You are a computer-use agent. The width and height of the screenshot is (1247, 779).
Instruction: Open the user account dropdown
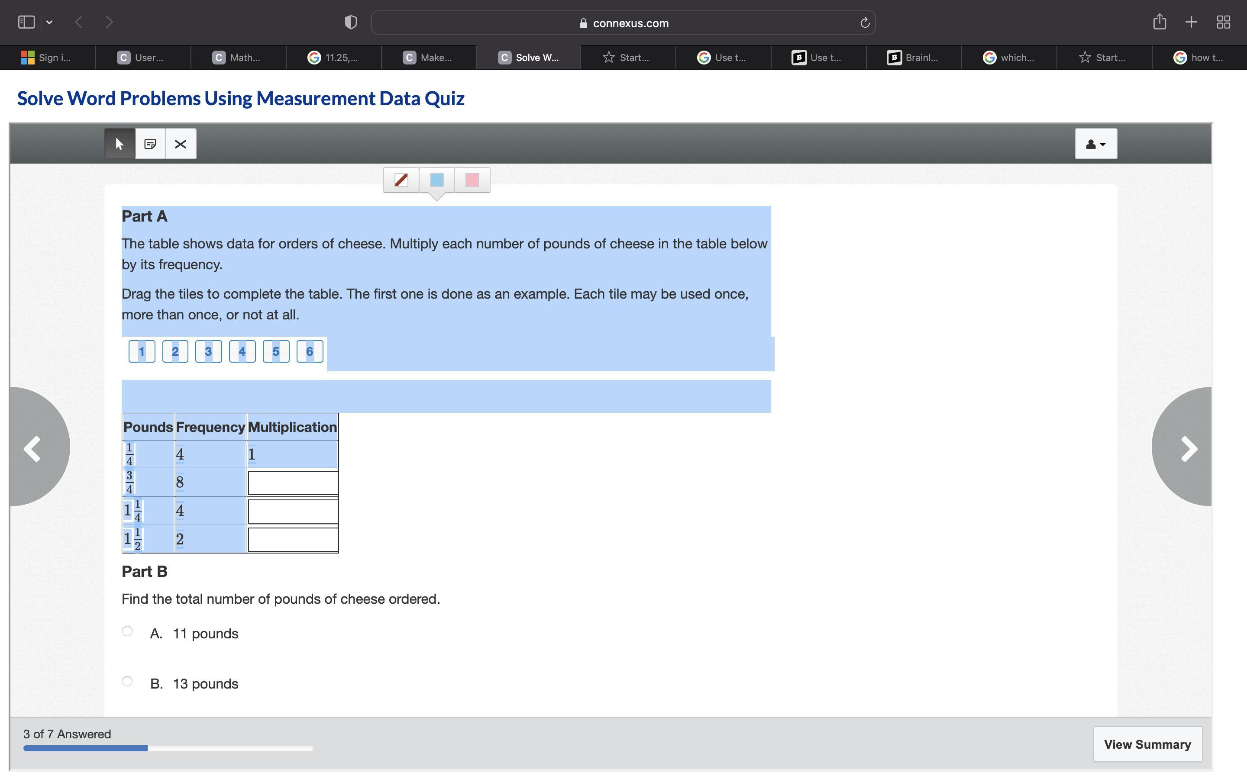click(x=1095, y=144)
